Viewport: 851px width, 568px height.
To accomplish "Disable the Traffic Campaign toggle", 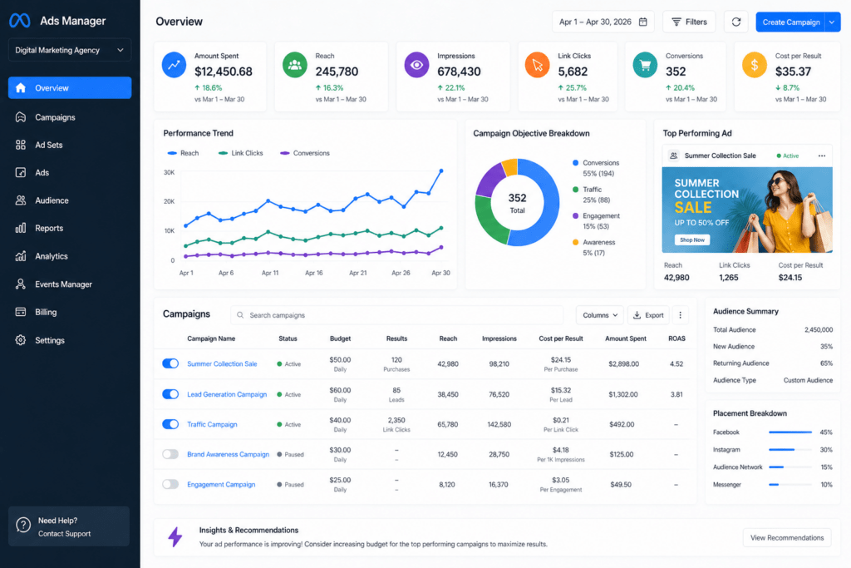I will pyautogui.click(x=170, y=424).
